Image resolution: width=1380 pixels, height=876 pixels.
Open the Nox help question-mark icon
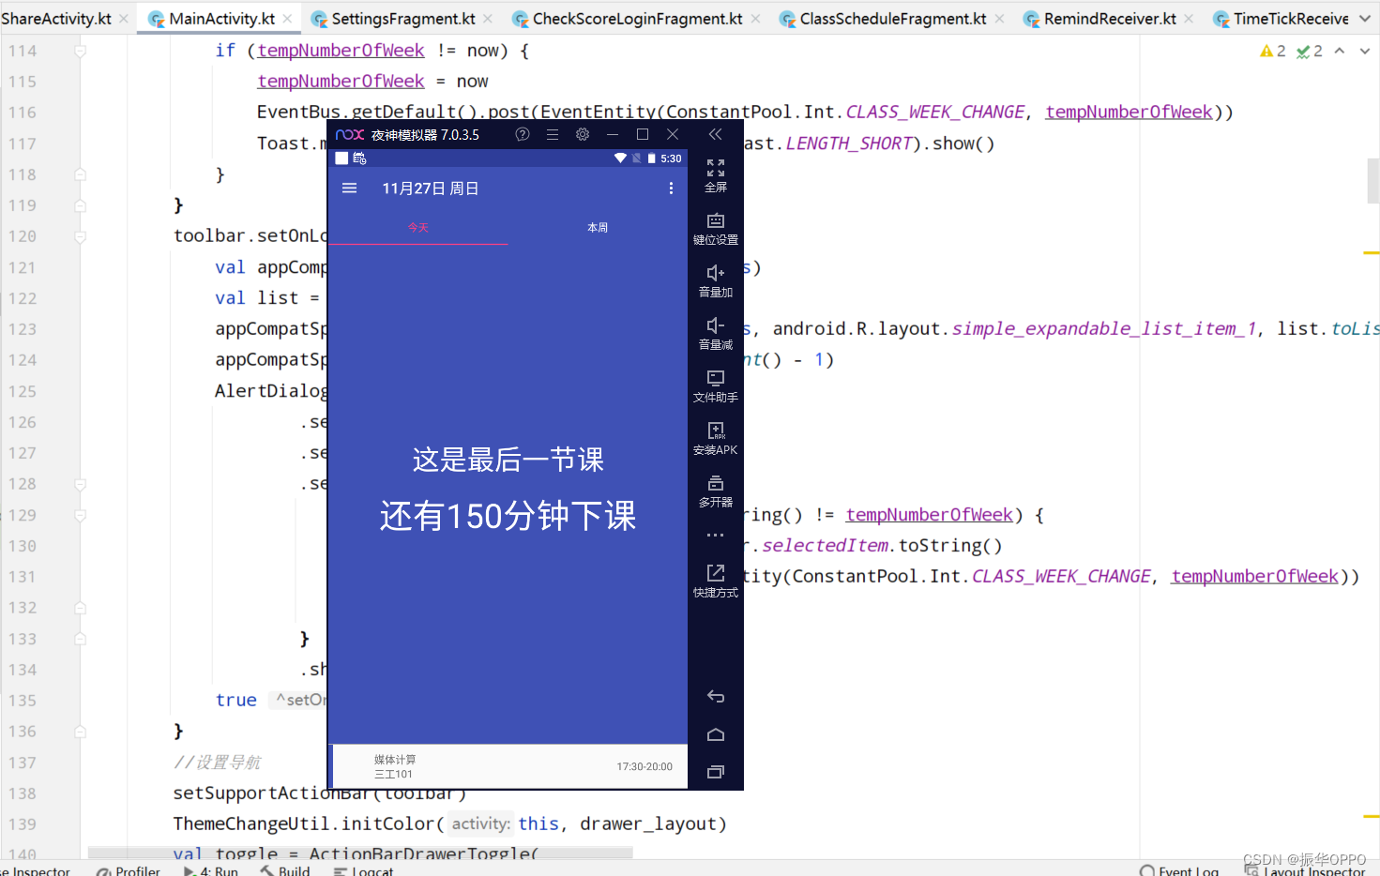[x=523, y=134]
